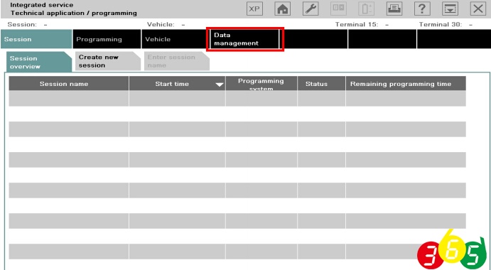This screenshot has width=491, height=270.
Task: Click Remaining programming time column header
Action: click(406, 84)
